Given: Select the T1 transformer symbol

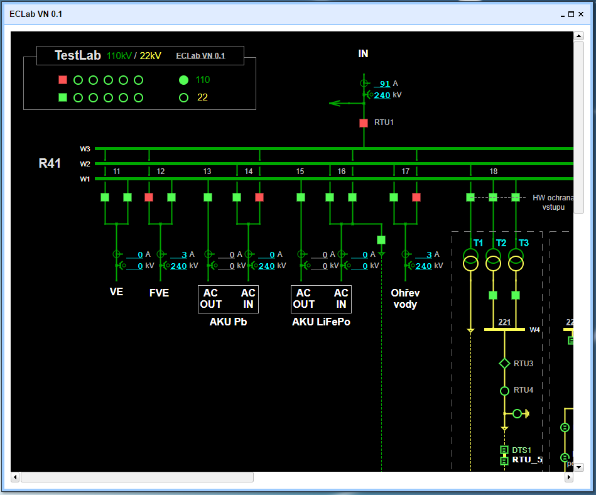Looking at the screenshot, I should coord(470,259).
